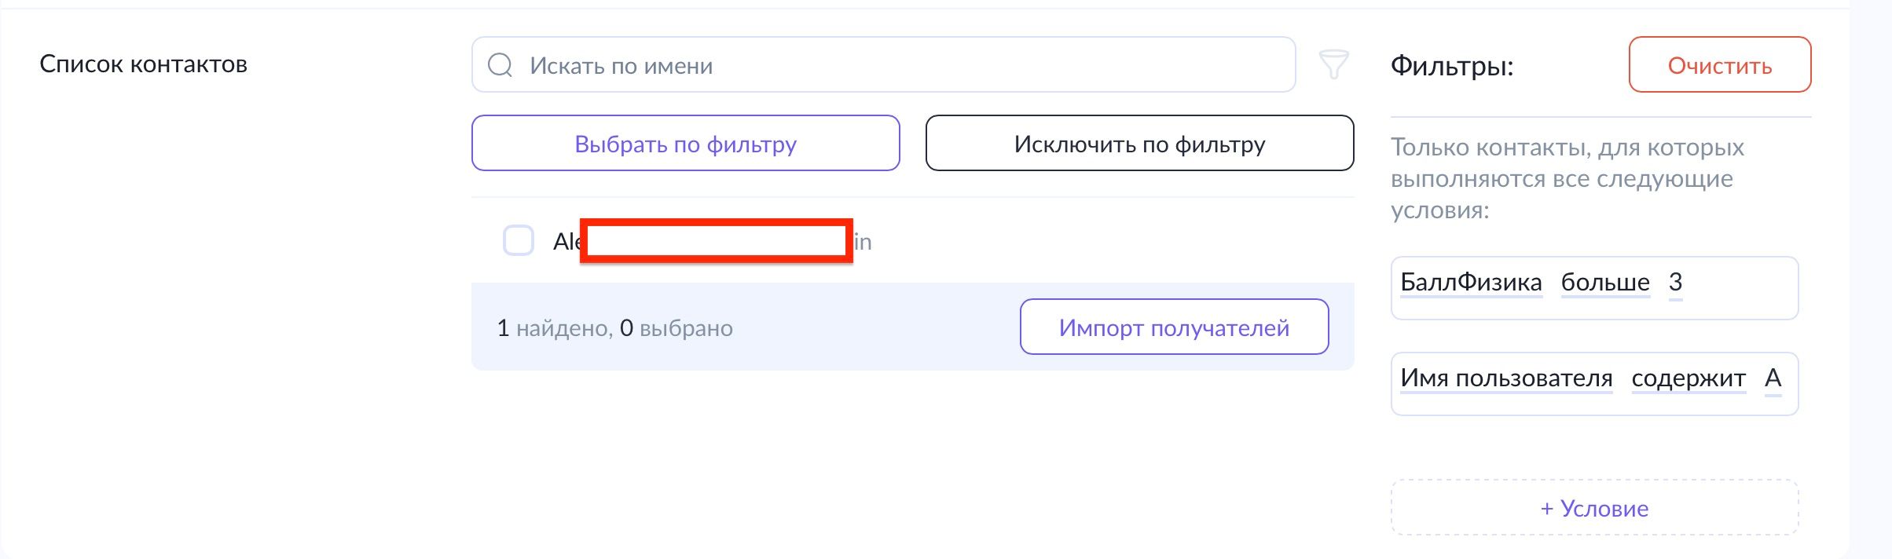Click the filter conditions description text
Image resolution: width=1892 pixels, height=559 pixels.
click(1567, 178)
